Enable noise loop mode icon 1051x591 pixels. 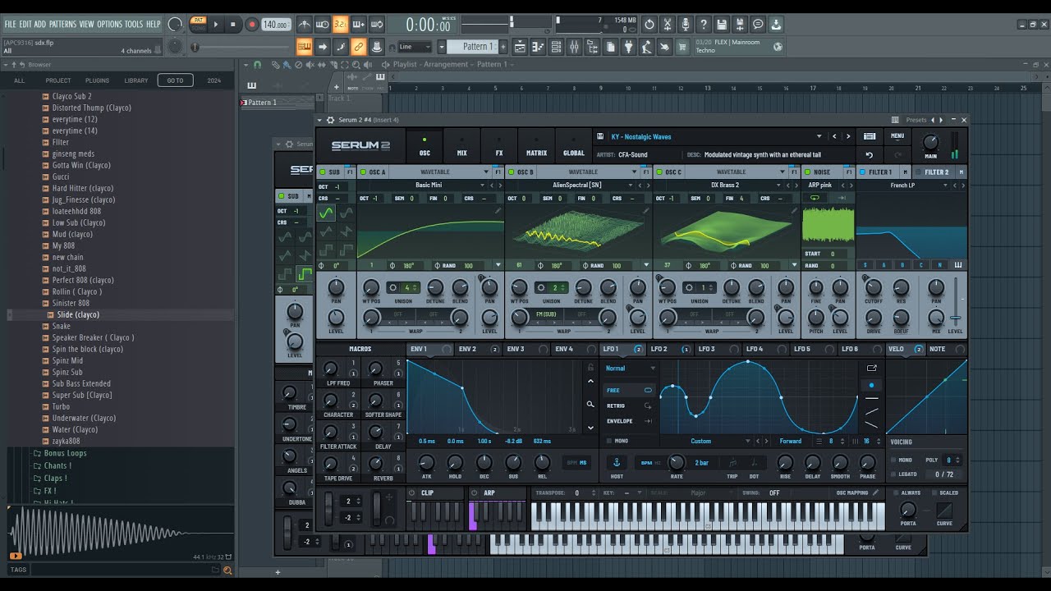(815, 198)
